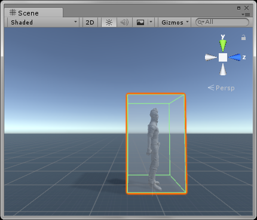Click the left gray gizmo cone
The image size is (257, 220).
[x=211, y=57]
